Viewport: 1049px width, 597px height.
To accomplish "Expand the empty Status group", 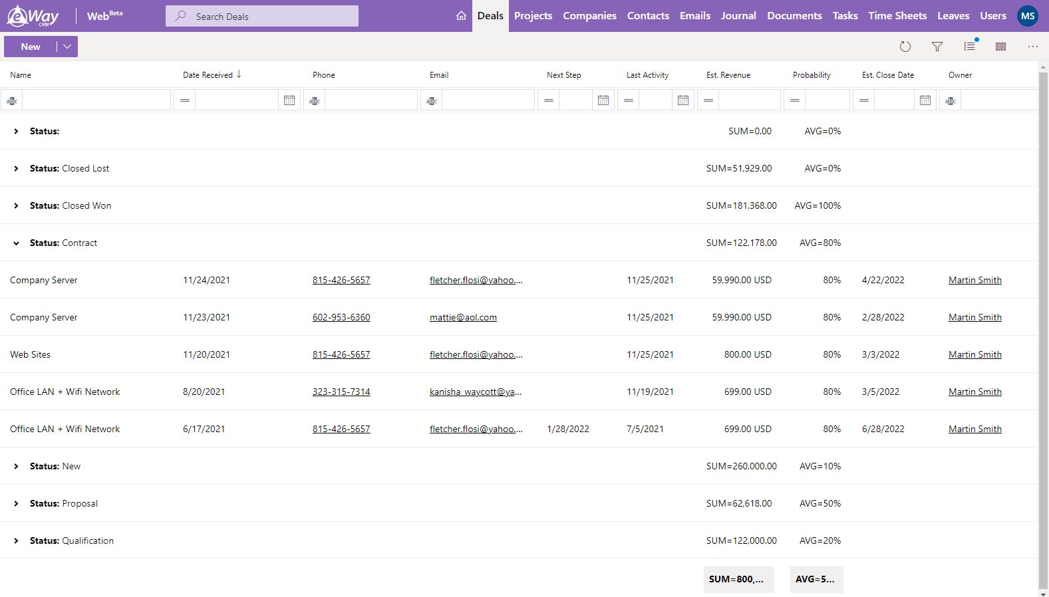I will 16,132.
